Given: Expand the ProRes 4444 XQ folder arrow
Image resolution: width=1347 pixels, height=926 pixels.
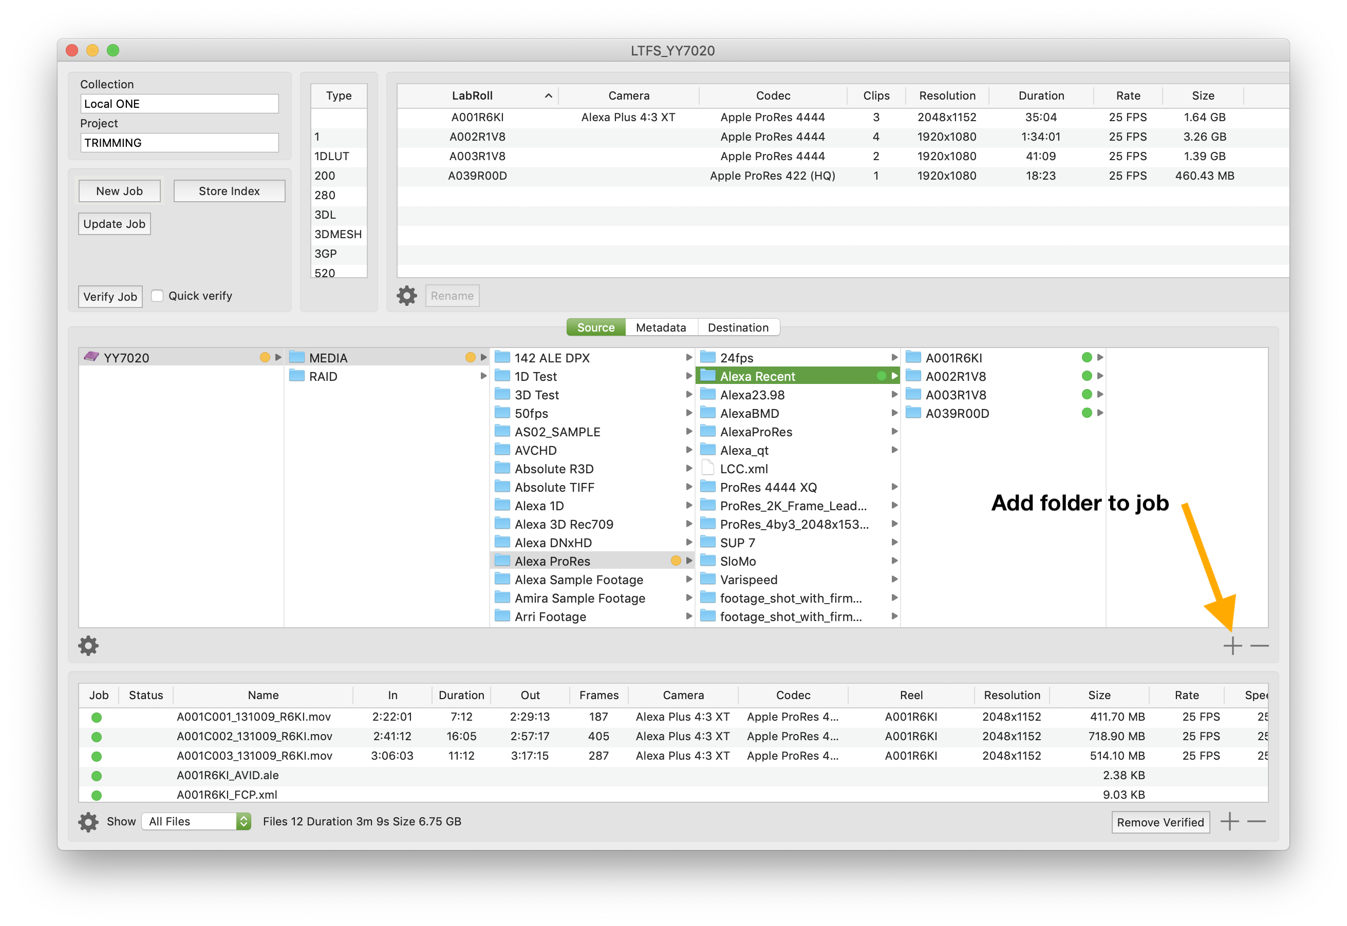Looking at the screenshot, I should tap(894, 487).
